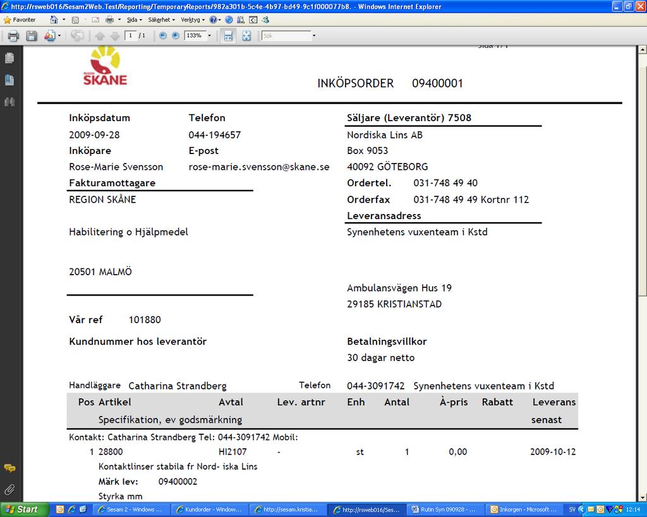
Task: Click the page number input box
Action: pyautogui.click(x=131, y=36)
